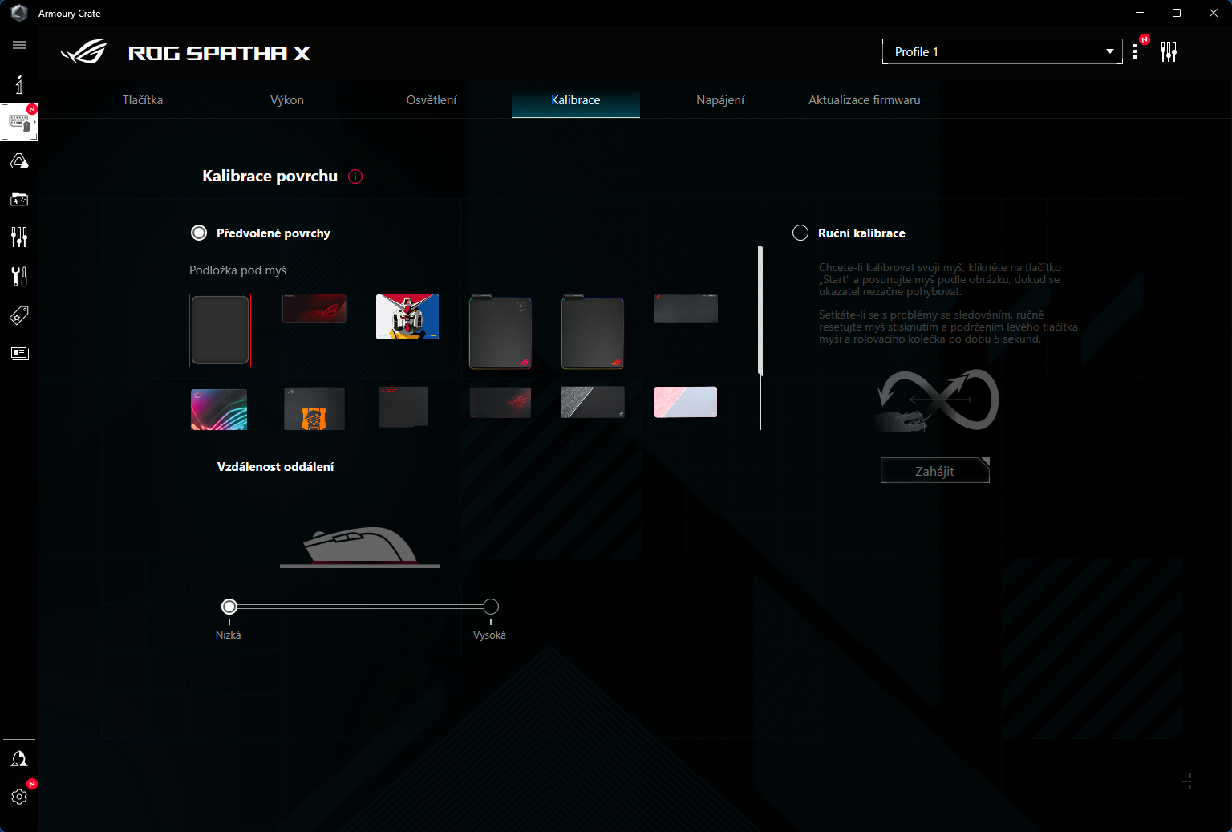The height and width of the screenshot is (832, 1232).
Task: Open Tools wrench icon in sidebar
Action: click(19, 276)
